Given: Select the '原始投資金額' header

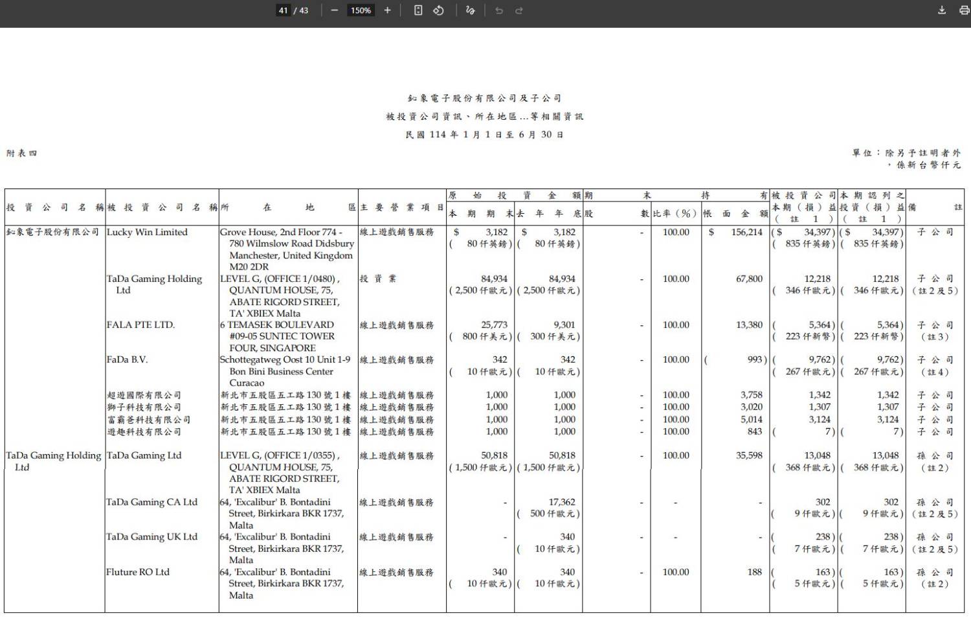Looking at the screenshot, I should click(x=514, y=196).
